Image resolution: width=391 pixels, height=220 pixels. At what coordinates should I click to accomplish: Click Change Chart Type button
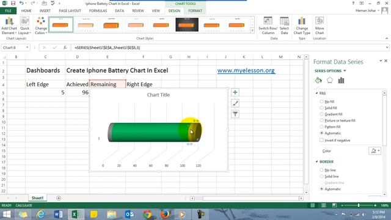302,26
